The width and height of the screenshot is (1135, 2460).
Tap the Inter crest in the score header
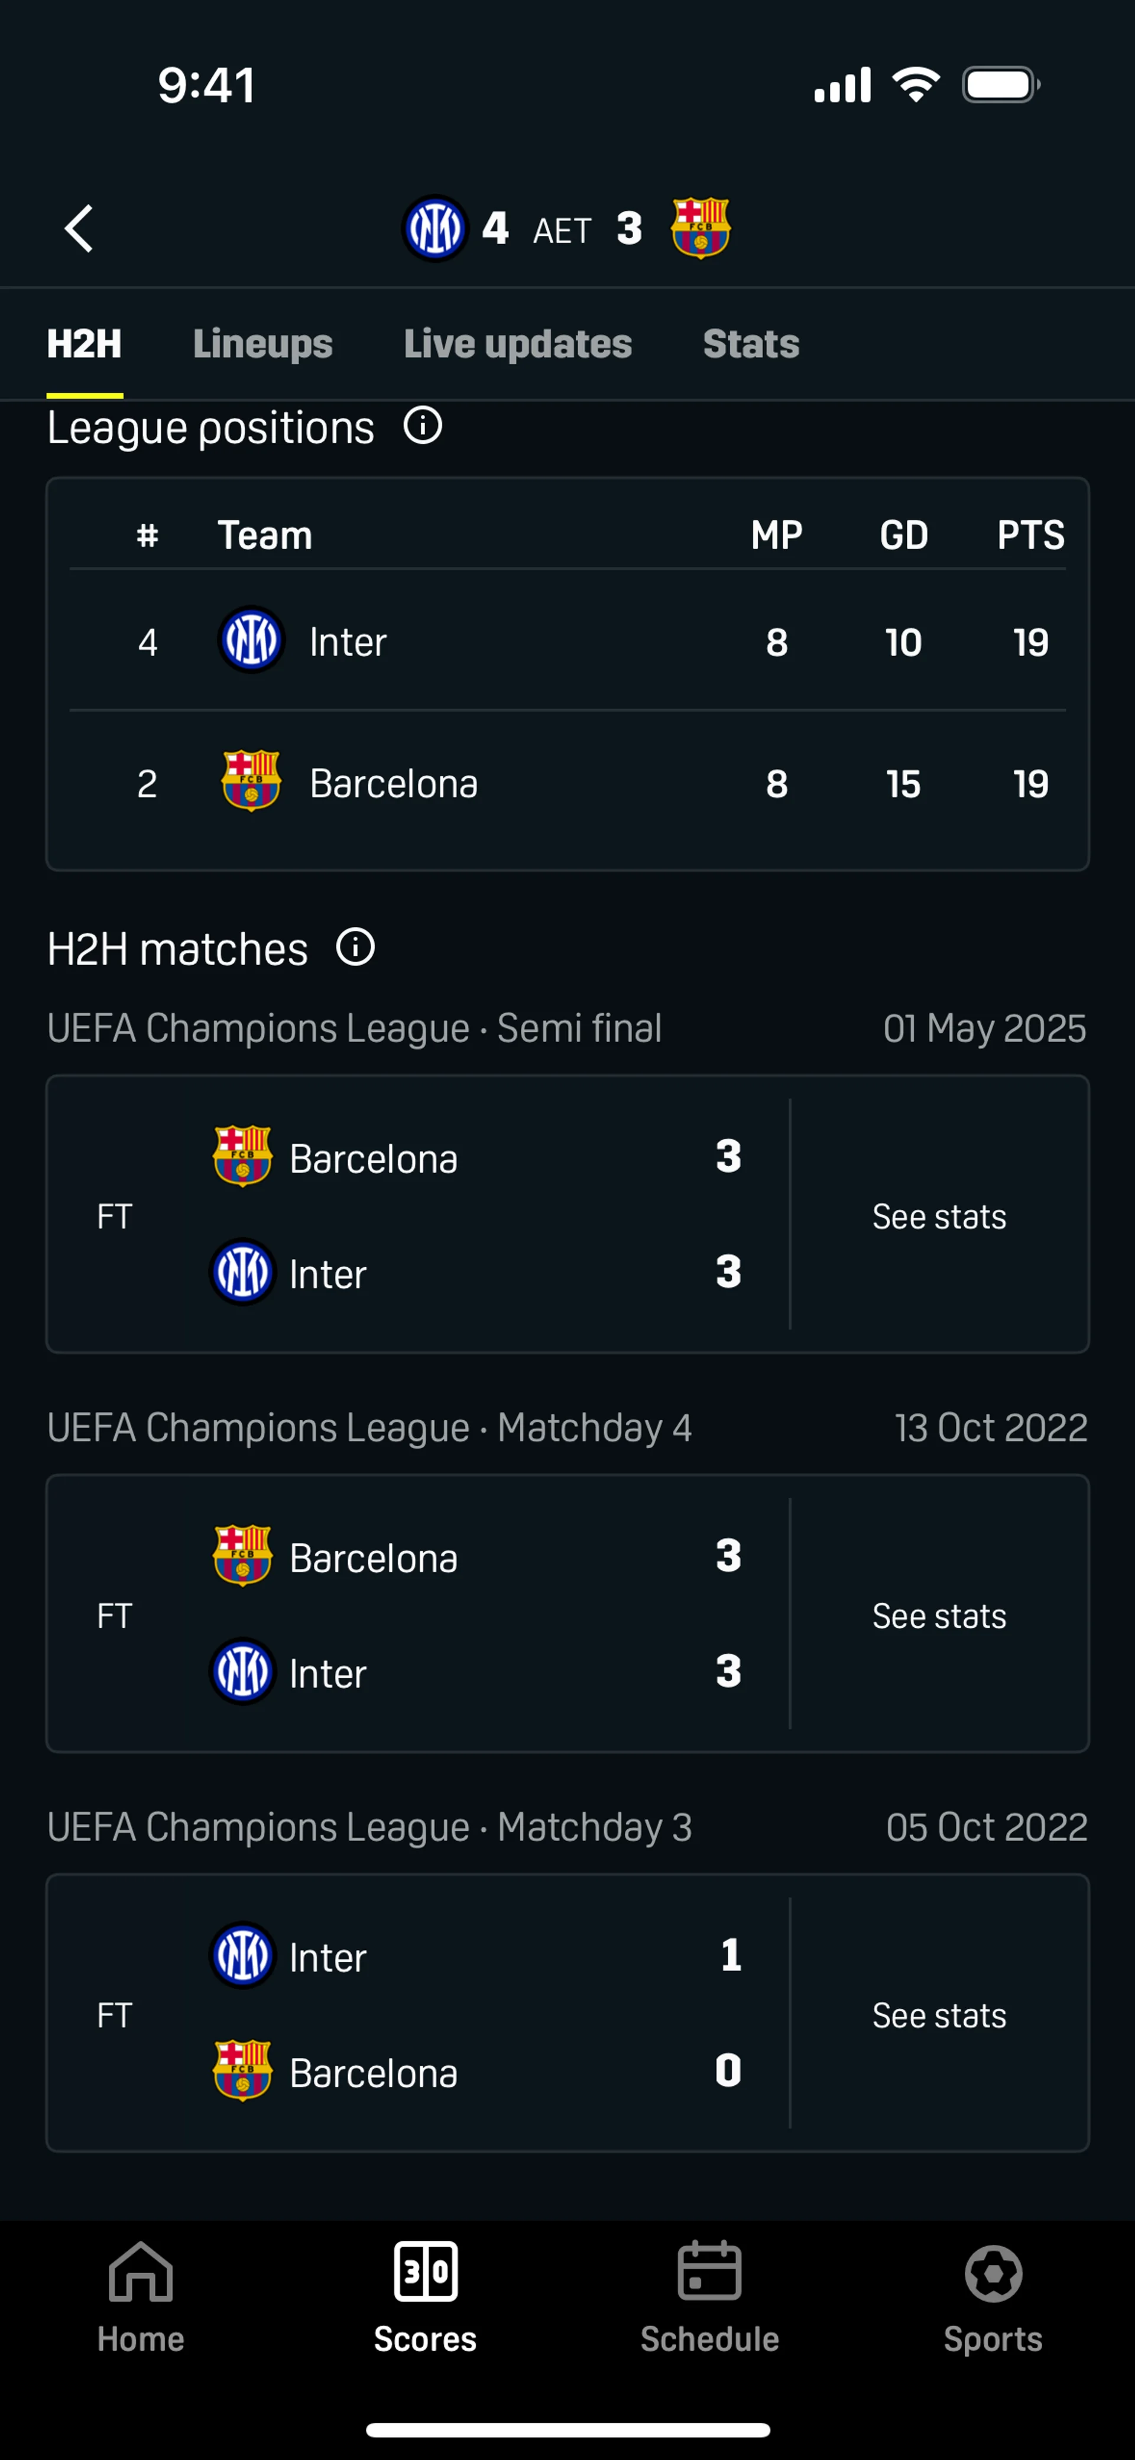(x=434, y=229)
